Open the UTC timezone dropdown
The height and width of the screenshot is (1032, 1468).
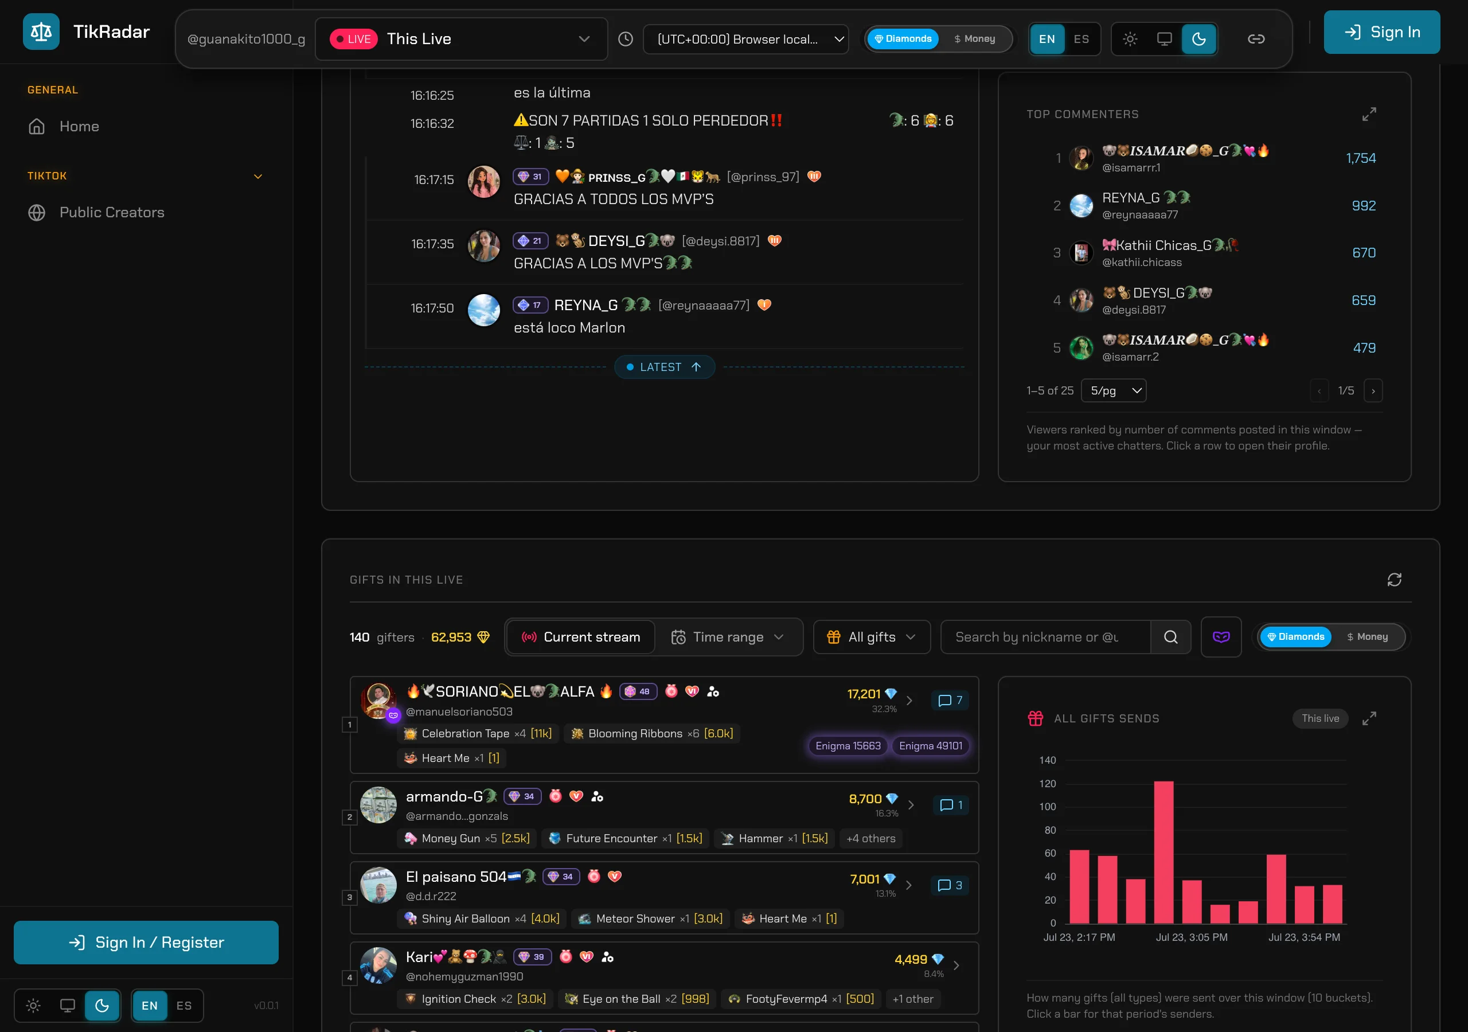(745, 39)
